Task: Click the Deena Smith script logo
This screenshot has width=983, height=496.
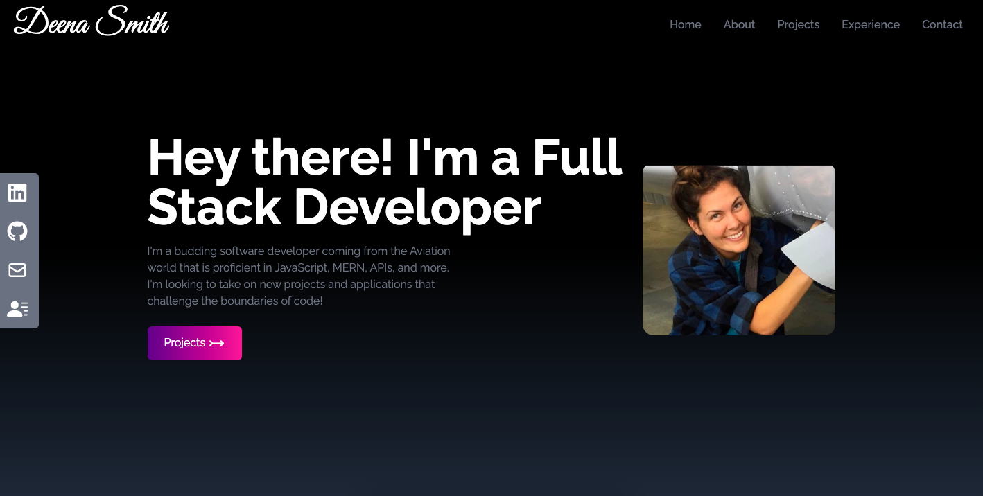Action: tap(90, 21)
